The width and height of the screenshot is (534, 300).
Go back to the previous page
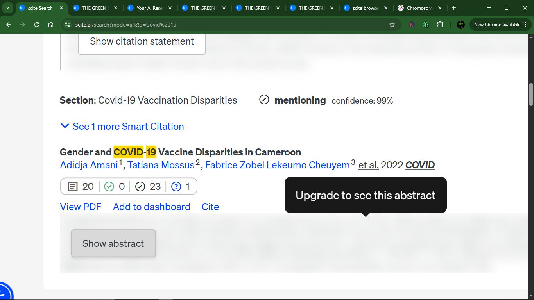tap(9, 25)
